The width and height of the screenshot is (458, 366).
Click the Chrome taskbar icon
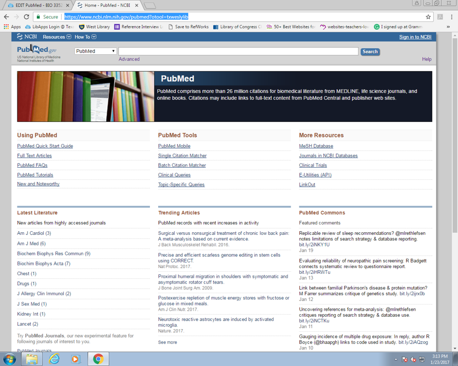point(98,359)
